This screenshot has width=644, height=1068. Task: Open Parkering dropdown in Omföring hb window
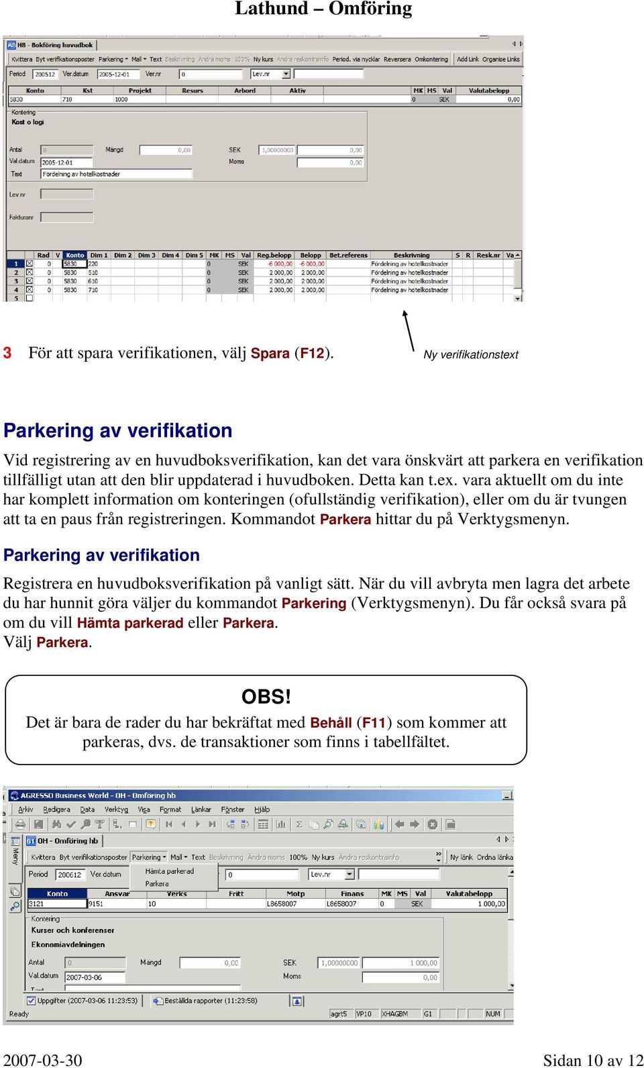(x=149, y=857)
